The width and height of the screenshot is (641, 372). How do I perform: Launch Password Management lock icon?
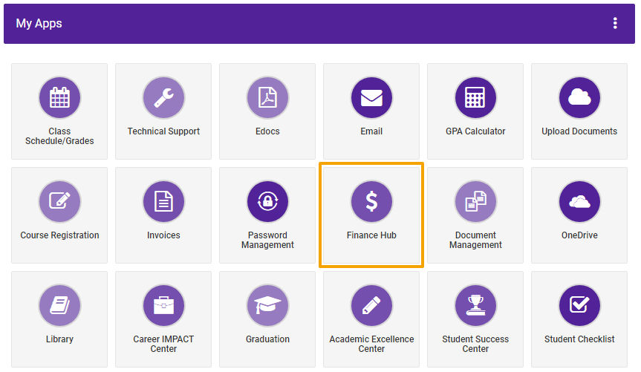[x=268, y=201]
